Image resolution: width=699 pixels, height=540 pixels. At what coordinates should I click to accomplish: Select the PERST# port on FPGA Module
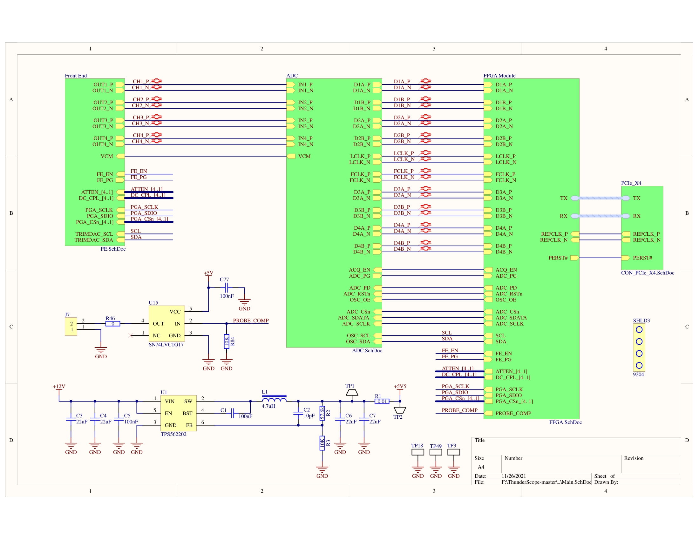coord(574,258)
